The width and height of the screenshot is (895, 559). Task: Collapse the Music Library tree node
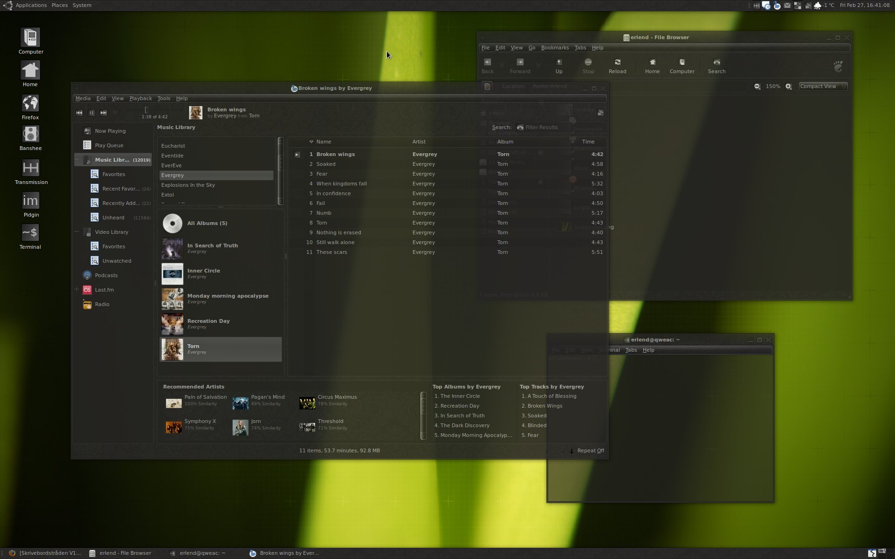click(x=77, y=160)
